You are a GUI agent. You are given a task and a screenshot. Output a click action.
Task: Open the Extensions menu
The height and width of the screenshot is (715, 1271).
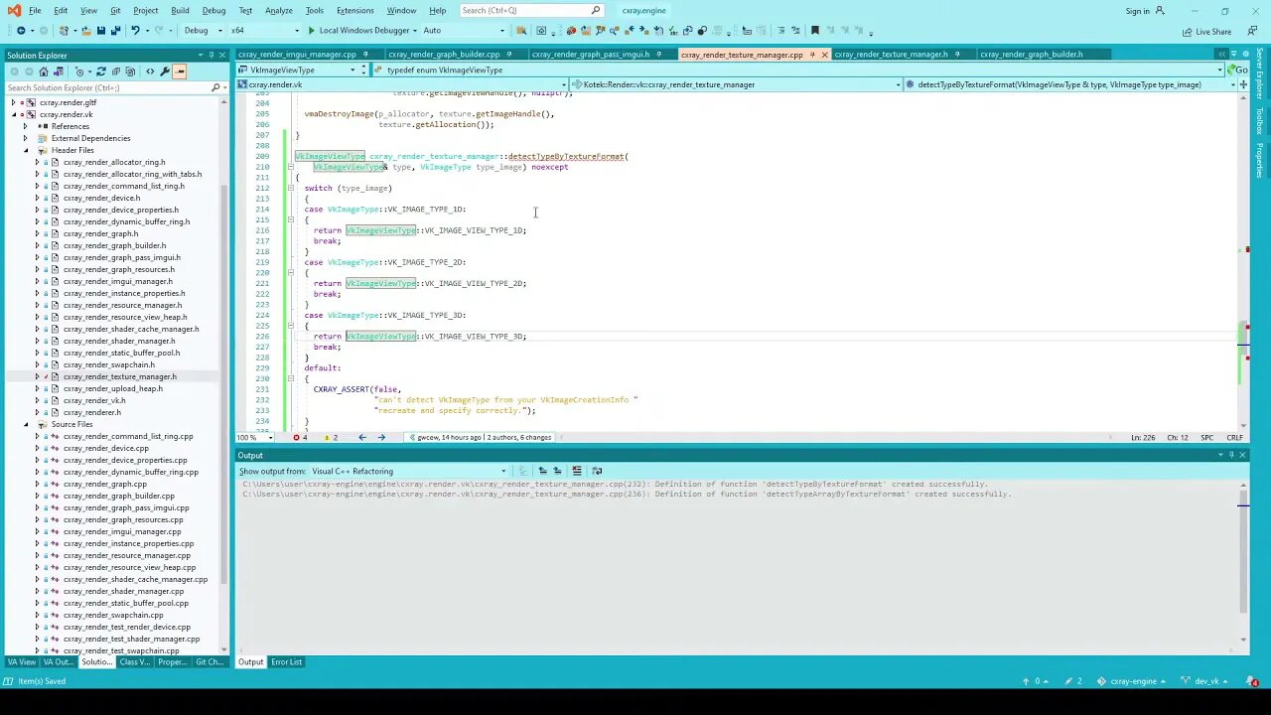[x=354, y=11]
